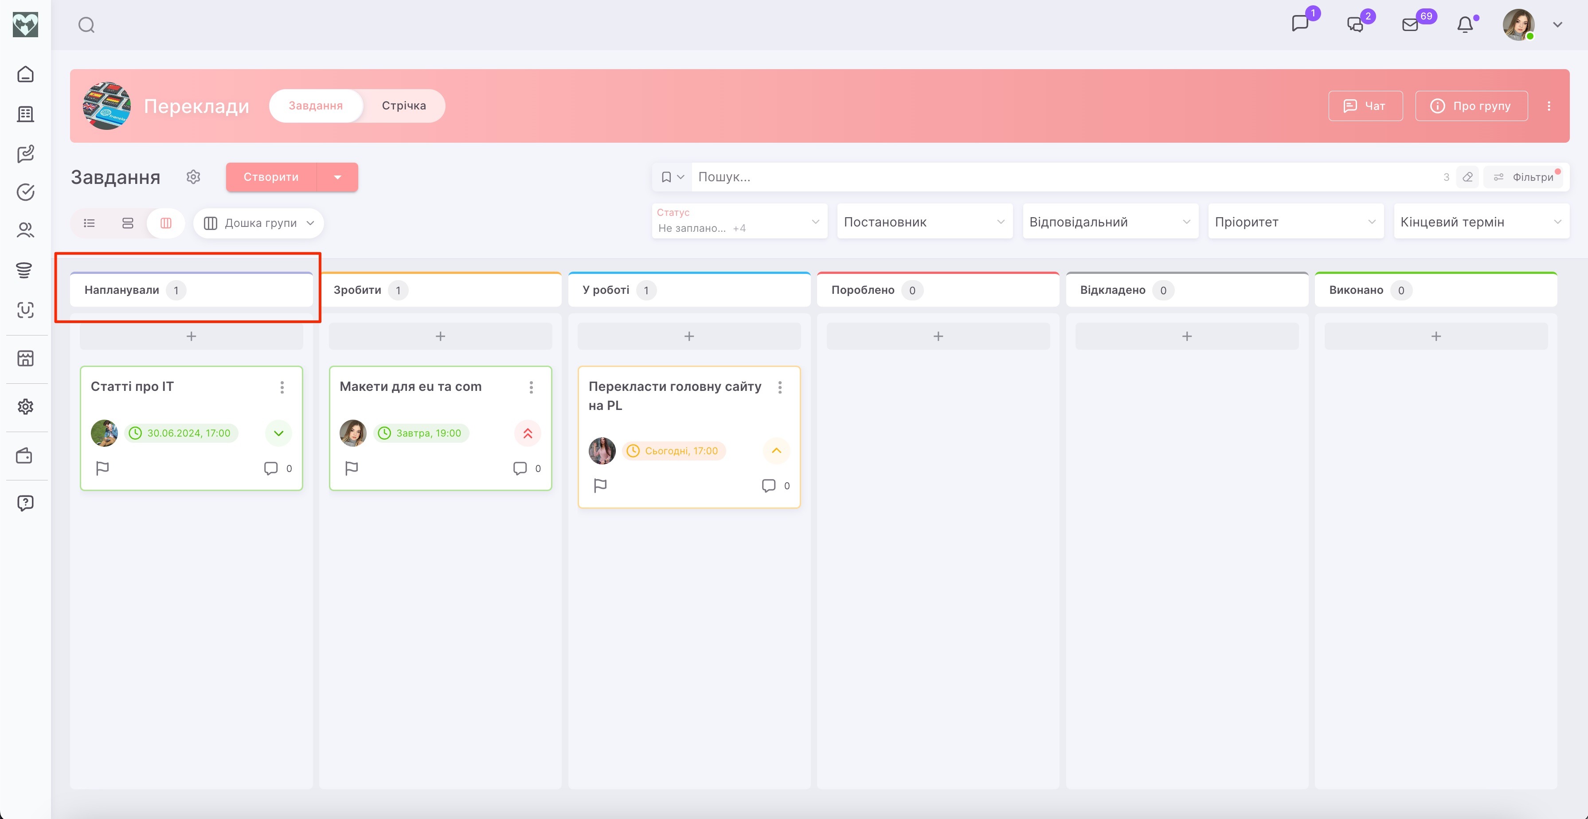
Task: Select the Завдання tab
Action: point(316,105)
